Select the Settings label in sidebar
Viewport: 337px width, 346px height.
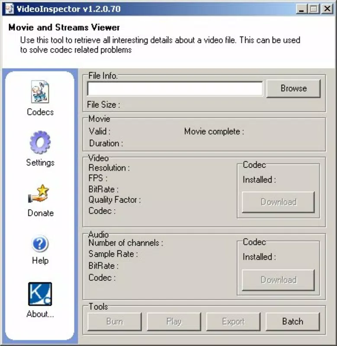(x=40, y=163)
